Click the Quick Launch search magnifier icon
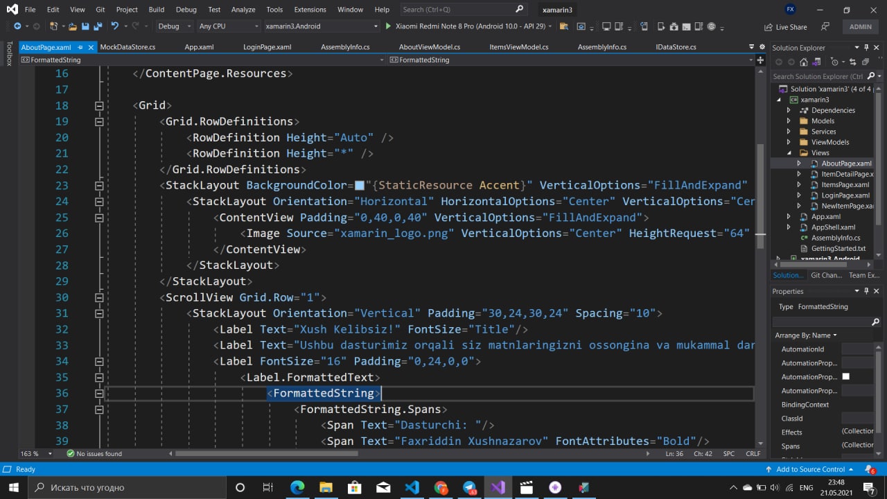The image size is (887, 499). (520, 9)
